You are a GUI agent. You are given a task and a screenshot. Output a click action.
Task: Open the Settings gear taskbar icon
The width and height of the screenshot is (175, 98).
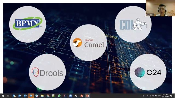click(76, 96)
